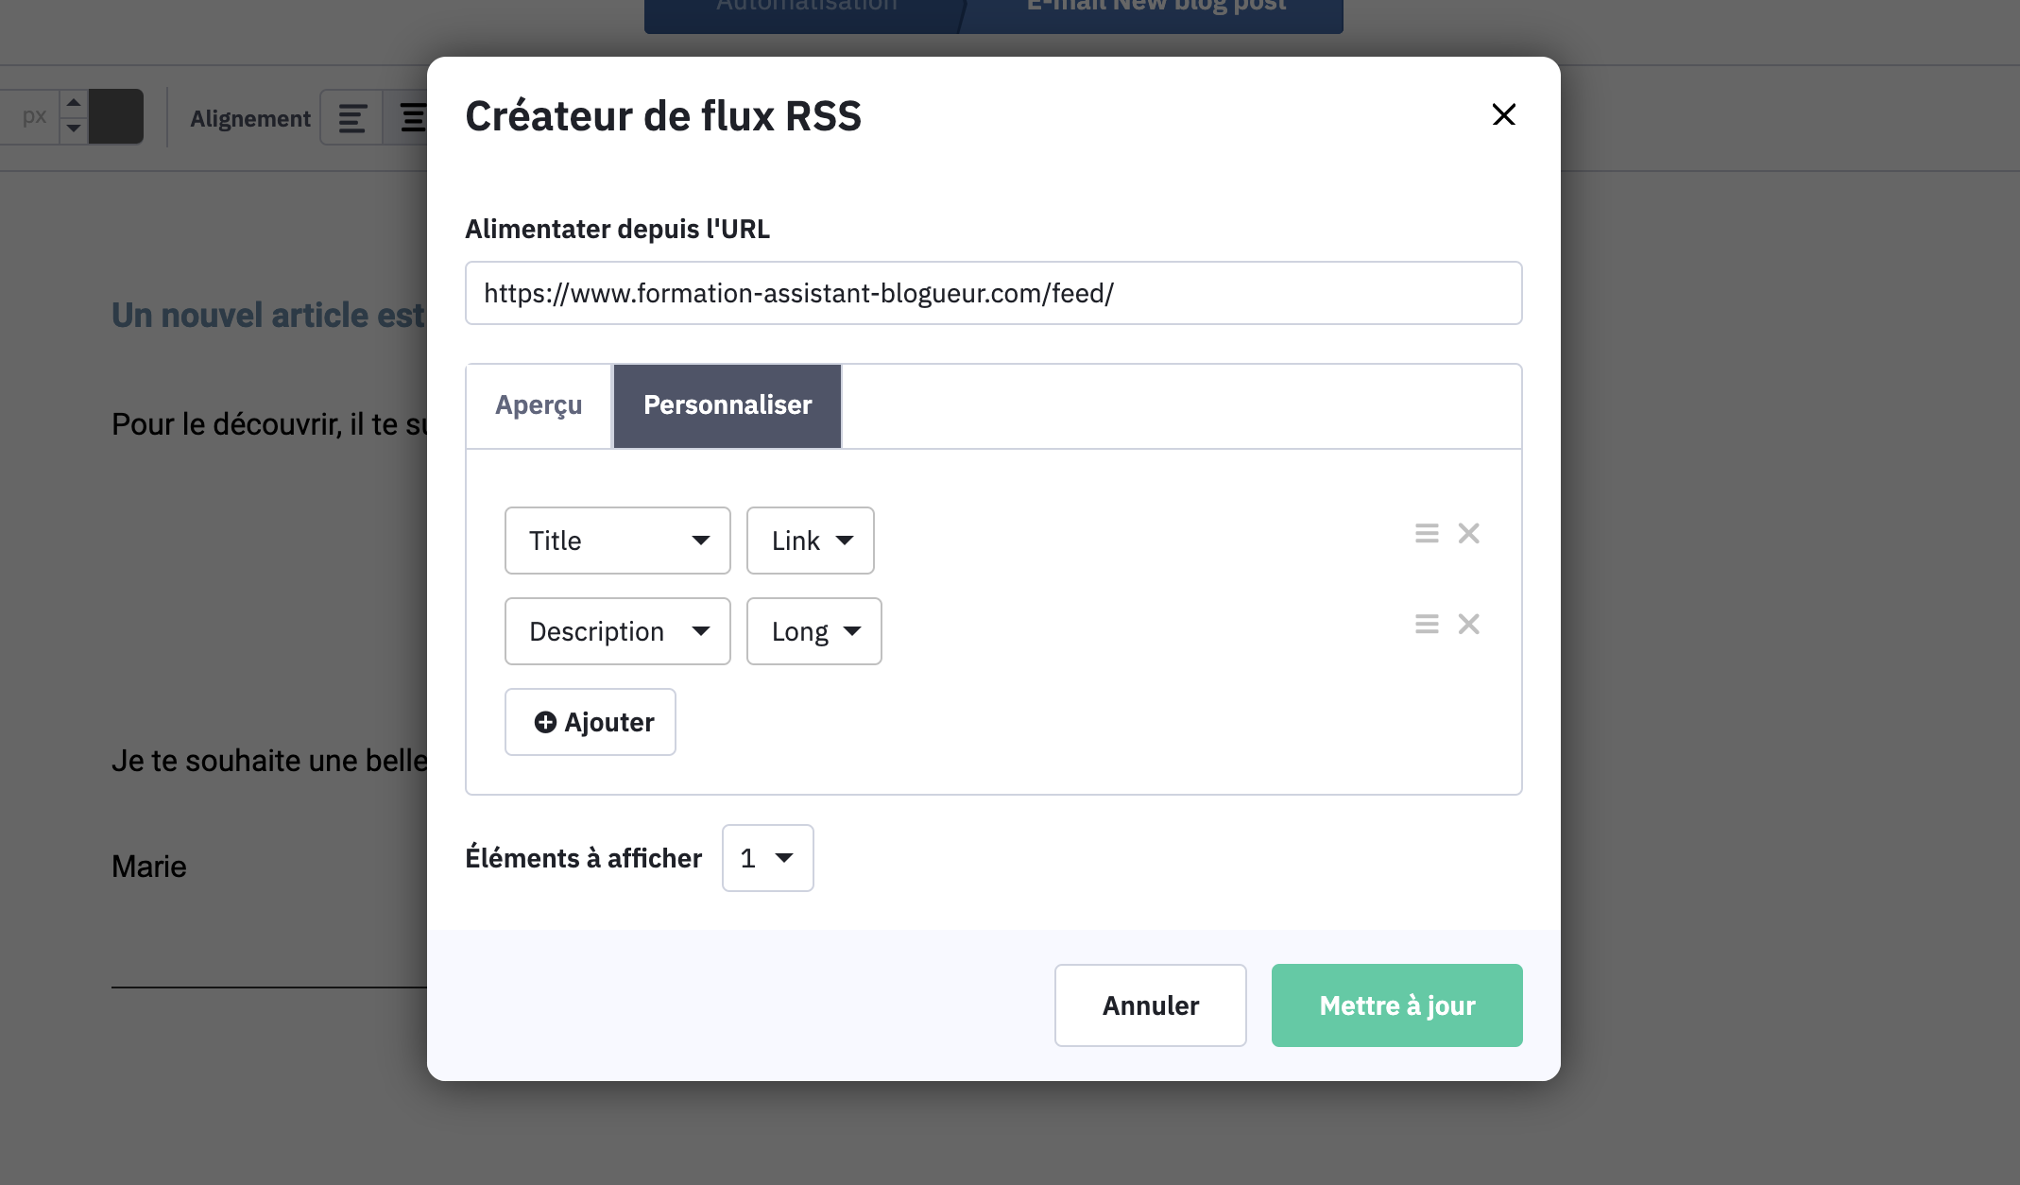
Task: Click the feed URL input field
Action: (994, 293)
